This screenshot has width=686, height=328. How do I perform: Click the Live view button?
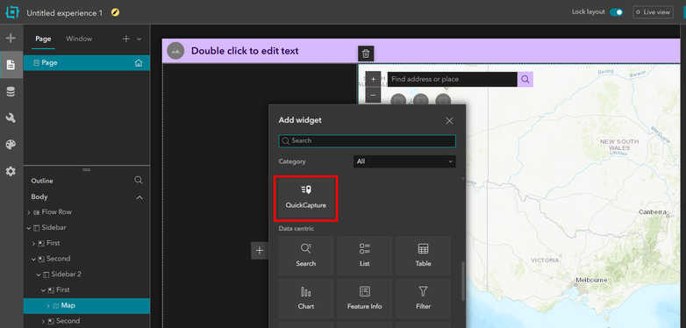[653, 12]
